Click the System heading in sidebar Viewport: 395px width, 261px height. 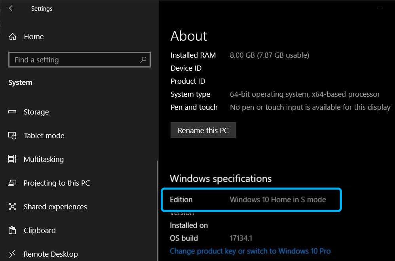tap(20, 83)
